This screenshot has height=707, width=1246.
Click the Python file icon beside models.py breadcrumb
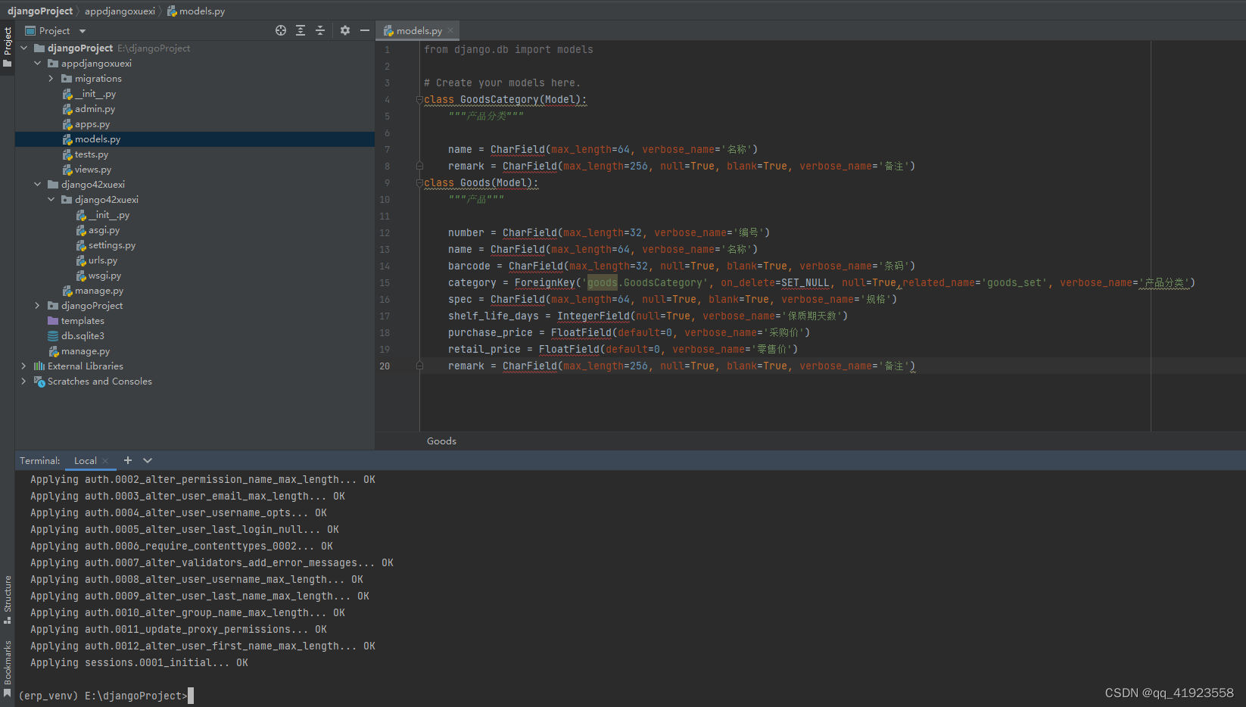(173, 11)
